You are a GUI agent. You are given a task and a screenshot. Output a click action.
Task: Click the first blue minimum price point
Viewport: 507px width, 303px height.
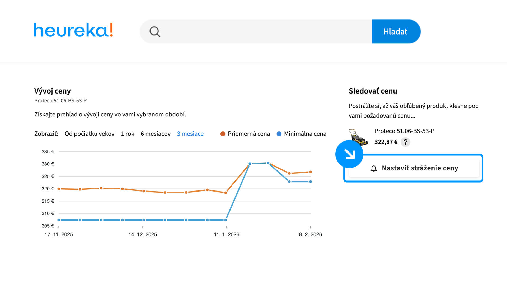pos(59,220)
